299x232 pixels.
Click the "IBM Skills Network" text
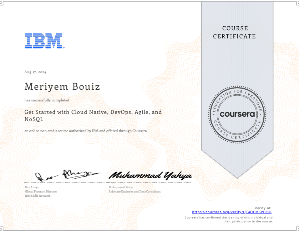(x=37, y=196)
